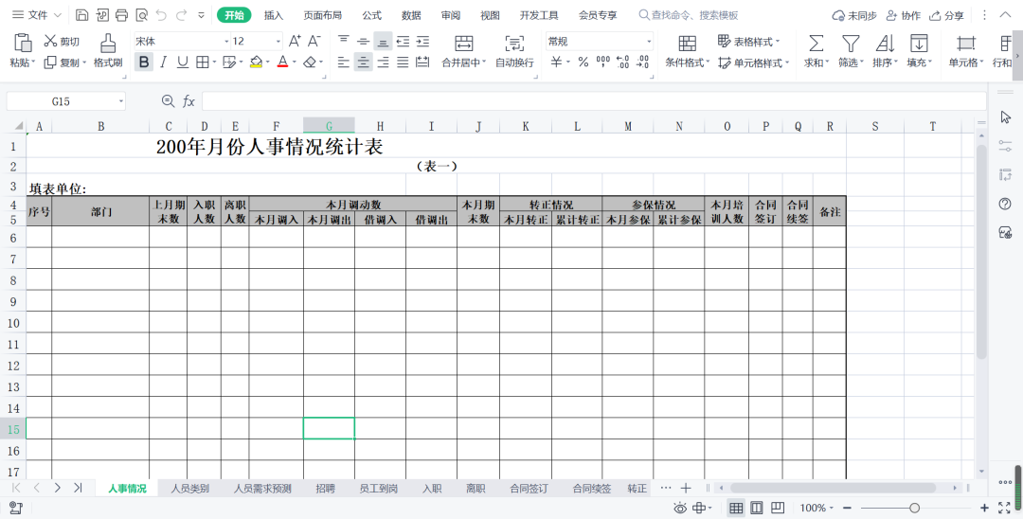Click the Insert Function fx icon
The width and height of the screenshot is (1023, 519).
point(188,101)
